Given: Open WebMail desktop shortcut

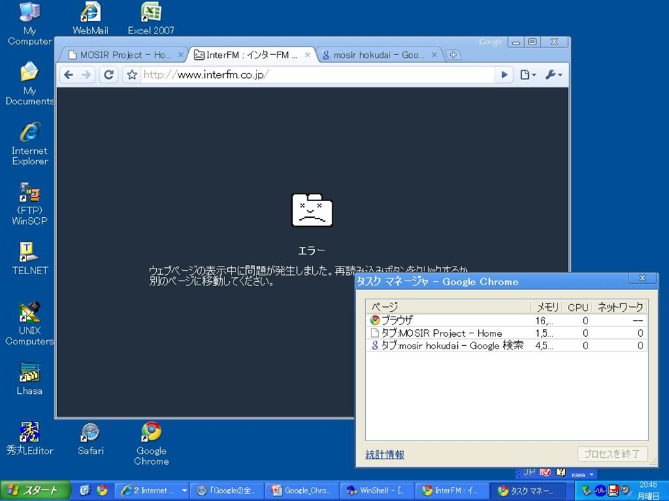Looking at the screenshot, I should 90,19.
